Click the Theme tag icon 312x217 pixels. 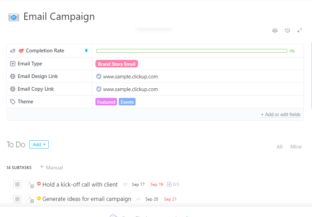pyautogui.click(x=12, y=102)
